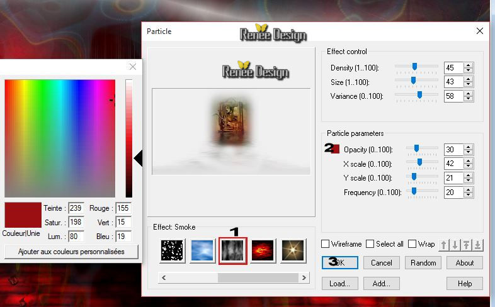Click the effect list scroll left arrow

click(164, 277)
